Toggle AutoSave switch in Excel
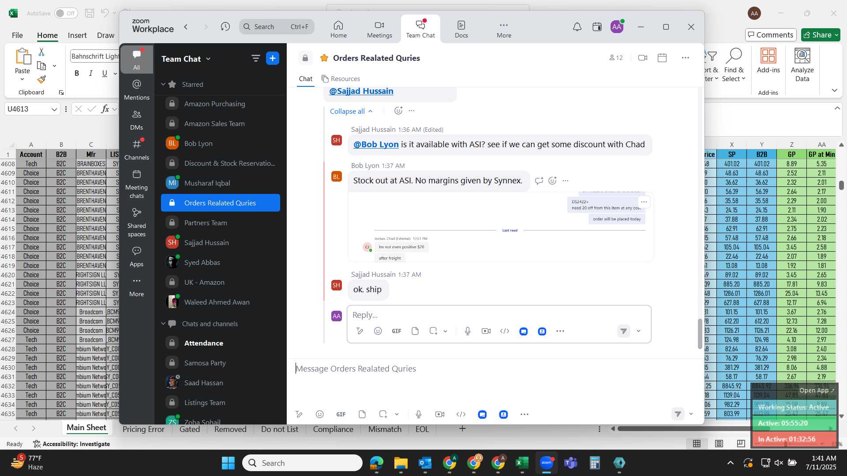The height and width of the screenshot is (476, 847). (x=66, y=13)
